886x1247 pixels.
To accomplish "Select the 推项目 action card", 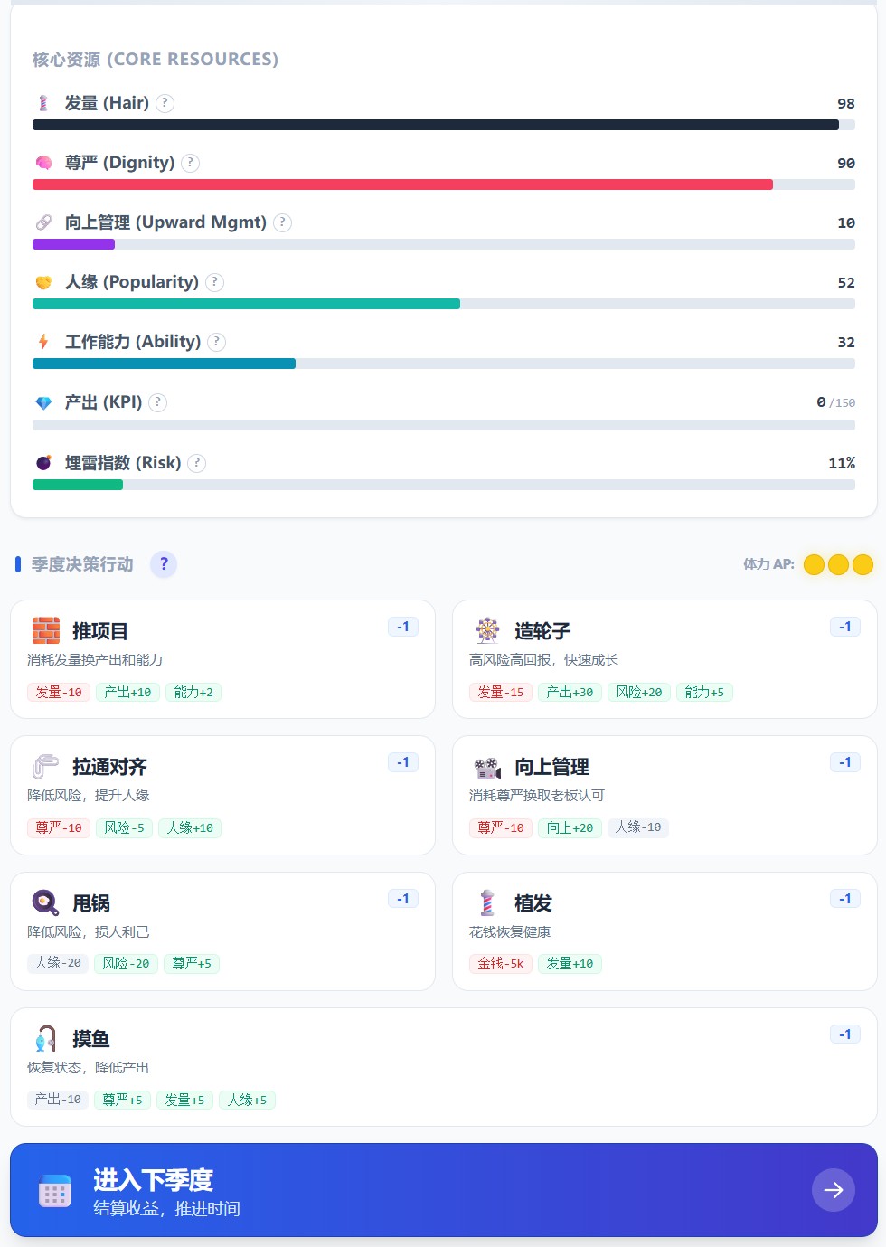I will (x=222, y=658).
